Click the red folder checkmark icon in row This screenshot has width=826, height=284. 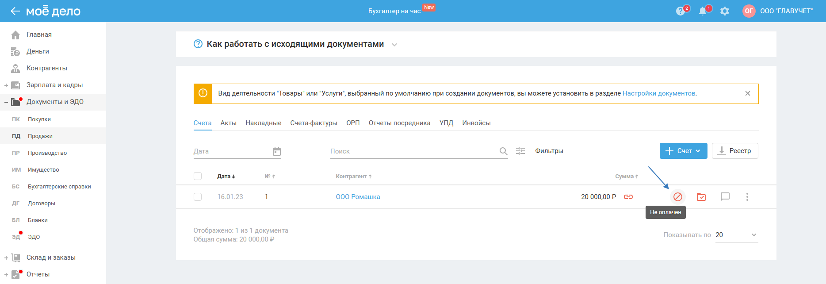[x=701, y=197]
